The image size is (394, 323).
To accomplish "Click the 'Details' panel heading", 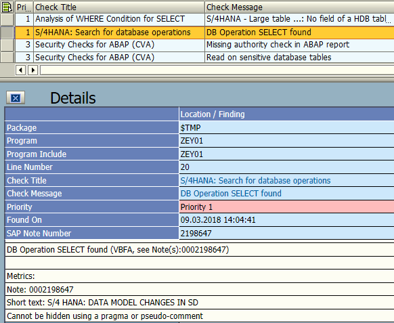I will click(x=73, y=98).
